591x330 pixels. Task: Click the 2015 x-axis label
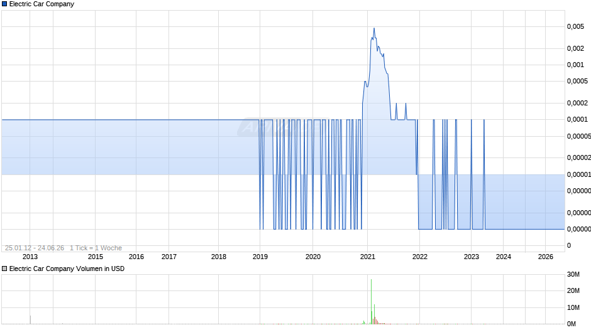(96, 257)
